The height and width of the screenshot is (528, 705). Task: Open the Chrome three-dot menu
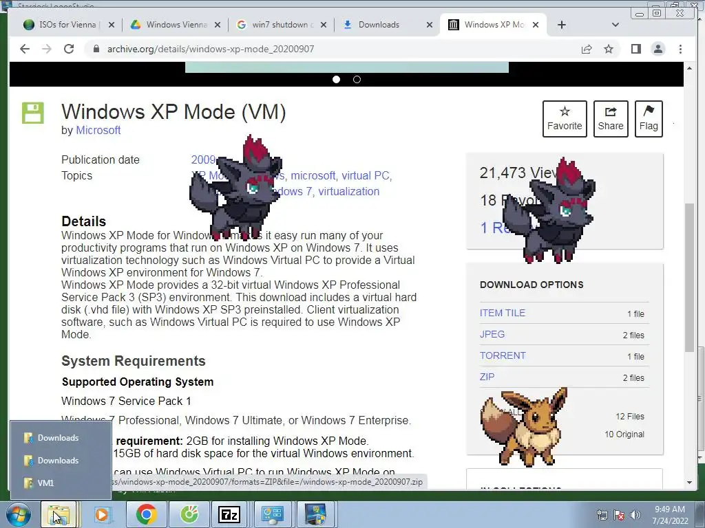click(680, 49)
